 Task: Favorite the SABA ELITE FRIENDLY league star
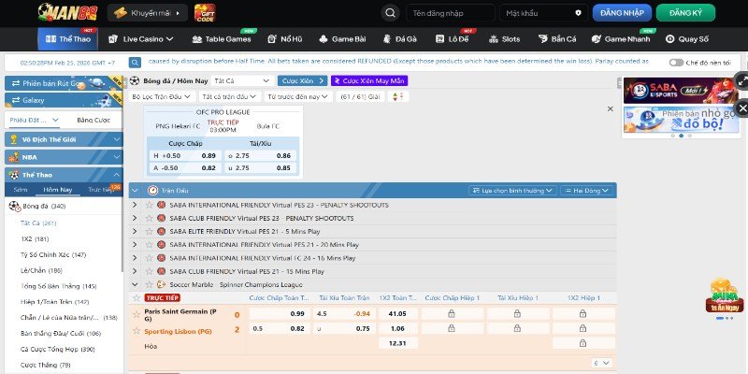(149, 231)
